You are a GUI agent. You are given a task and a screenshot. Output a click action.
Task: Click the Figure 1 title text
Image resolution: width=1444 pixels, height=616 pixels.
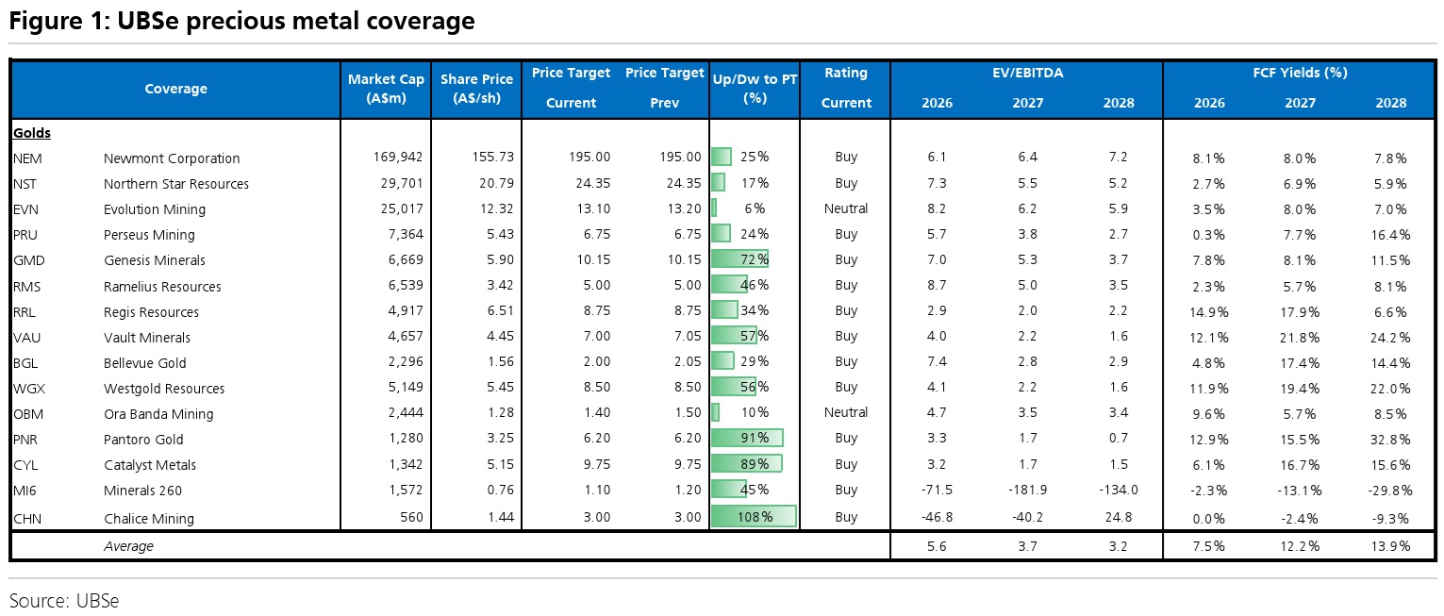coord(241,21)
